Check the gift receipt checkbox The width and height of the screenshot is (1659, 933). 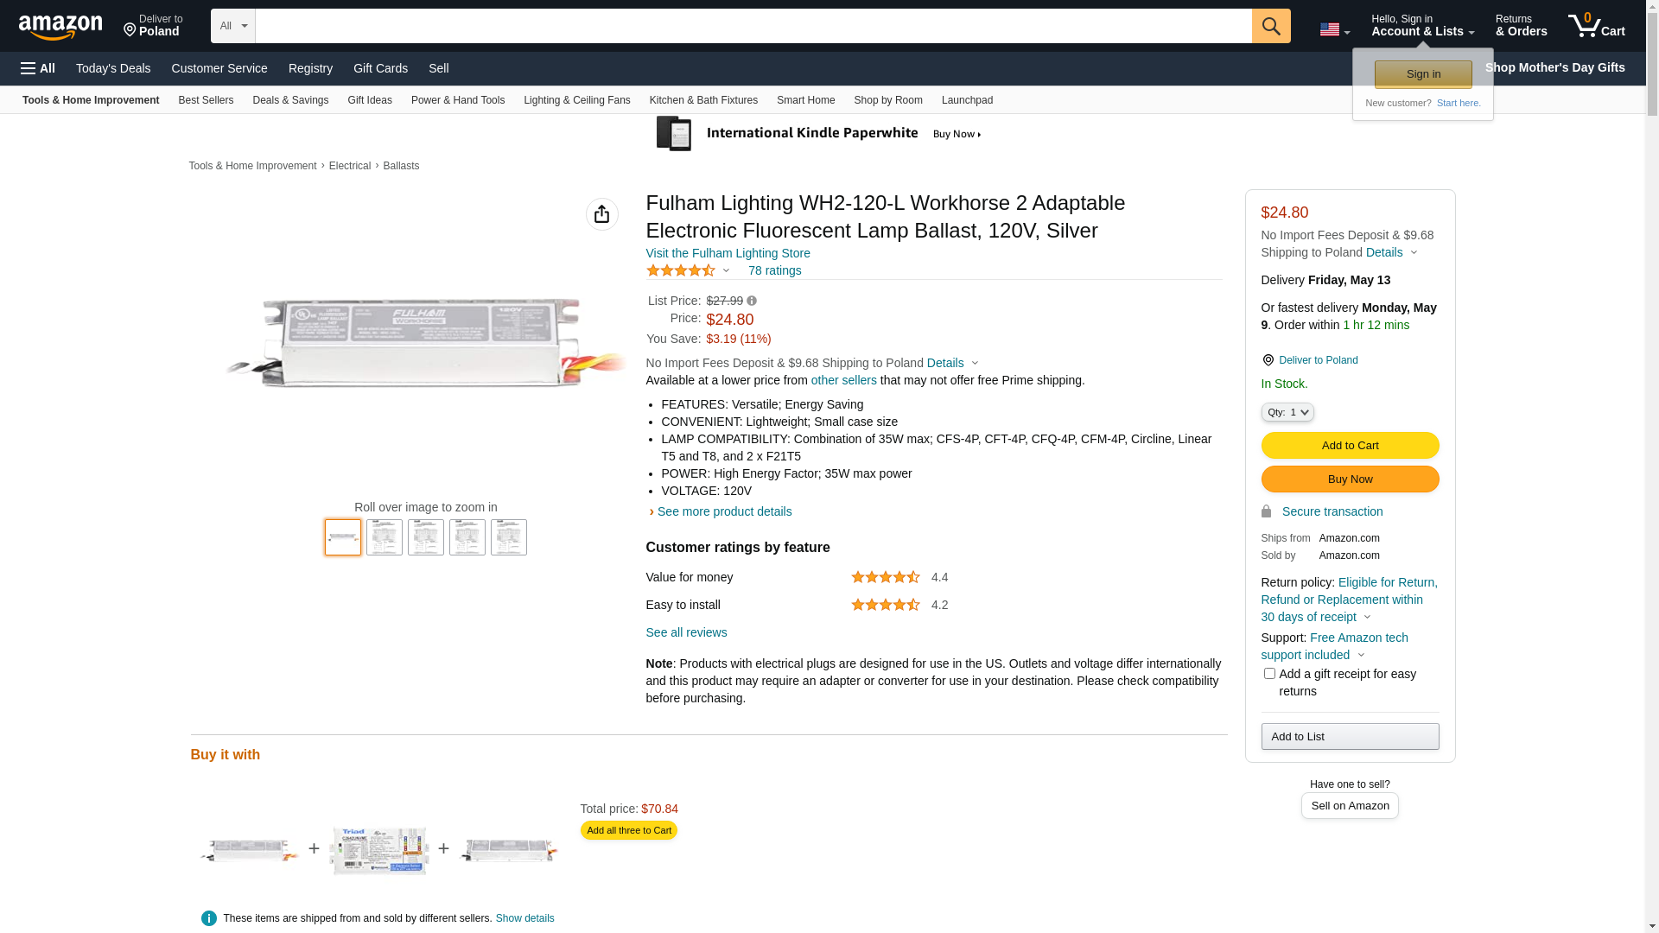click(1268, 674)
